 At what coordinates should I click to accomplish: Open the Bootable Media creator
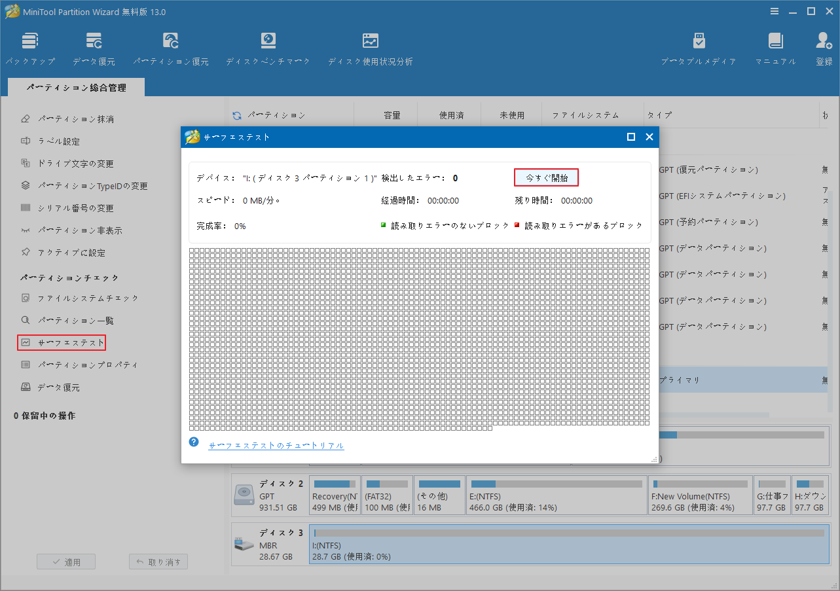[698, 46]
